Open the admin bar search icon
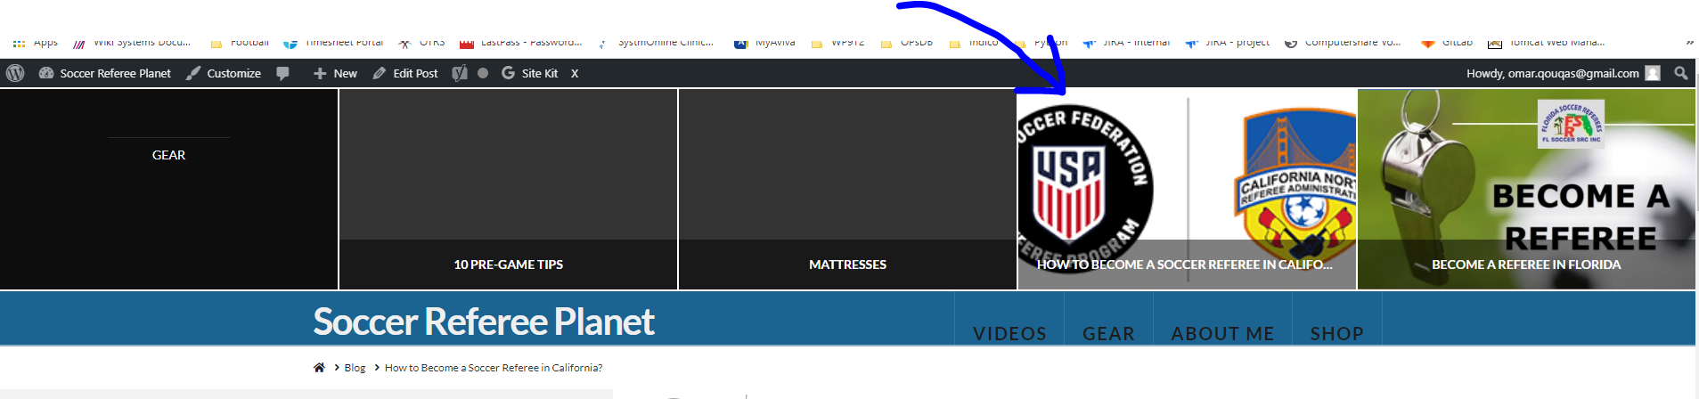The image size is (1699, 399). click(x=1681, y=73)
